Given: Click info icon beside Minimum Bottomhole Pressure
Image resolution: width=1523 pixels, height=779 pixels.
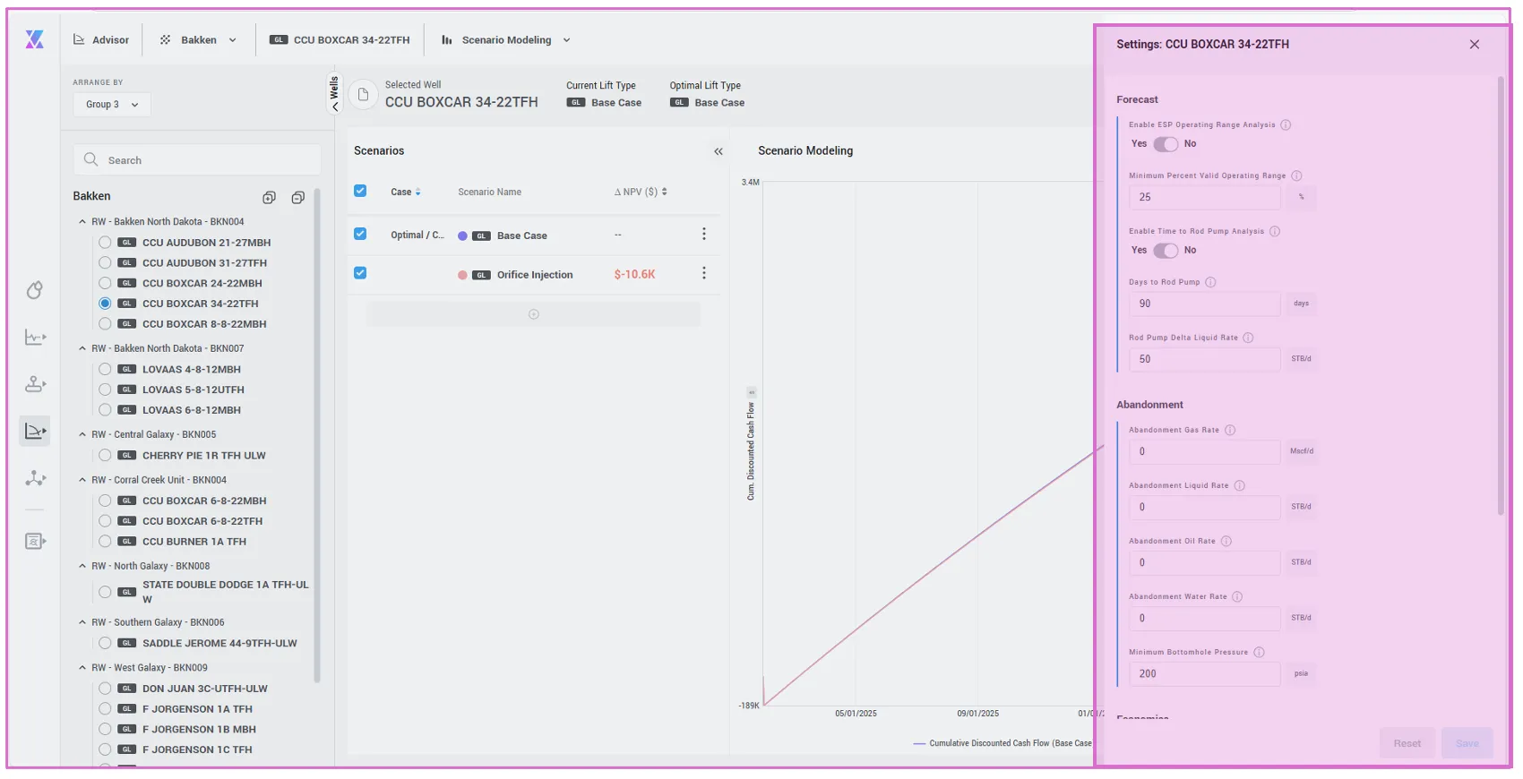Looking at the screenshot, I should click(1259, 653).
